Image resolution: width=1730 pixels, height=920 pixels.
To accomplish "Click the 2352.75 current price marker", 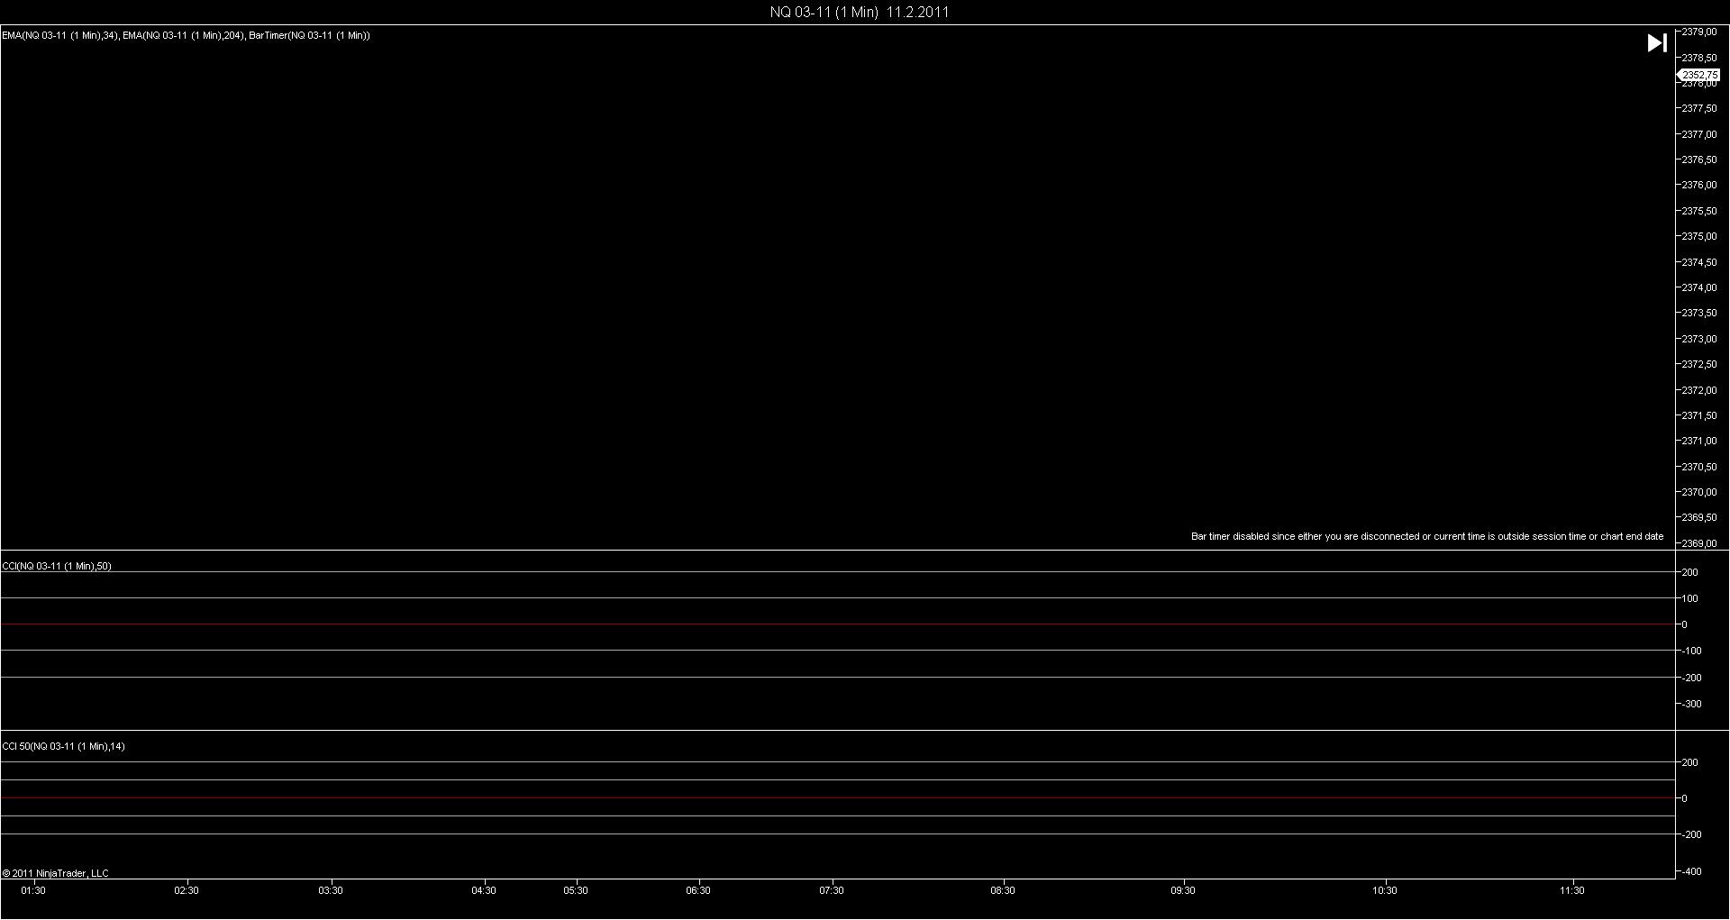I will (1699, 75).
